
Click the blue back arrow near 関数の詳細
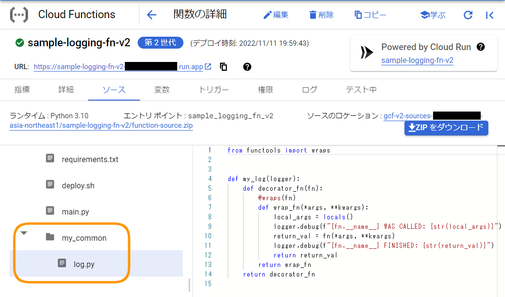[x=151, y=15]
